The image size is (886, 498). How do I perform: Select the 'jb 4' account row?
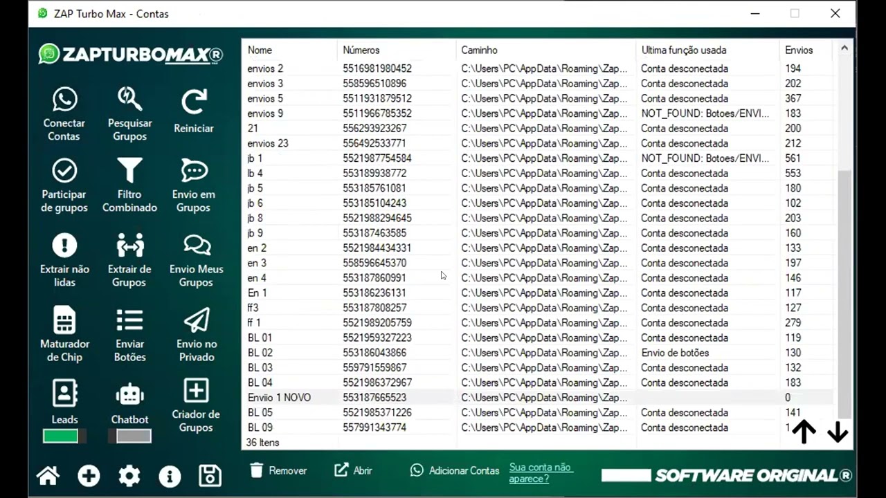(x=539, y=173)
